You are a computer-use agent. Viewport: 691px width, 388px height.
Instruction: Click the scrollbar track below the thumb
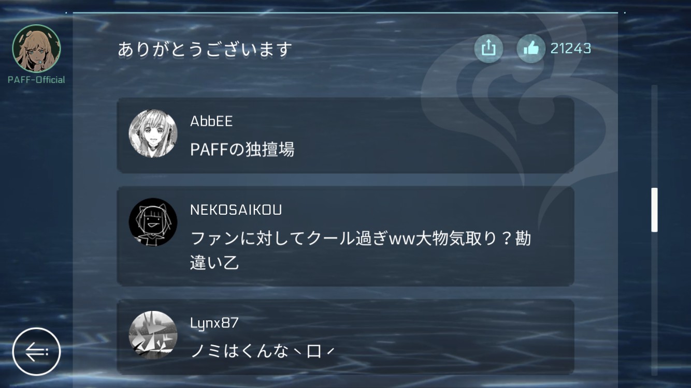(654, 304)
